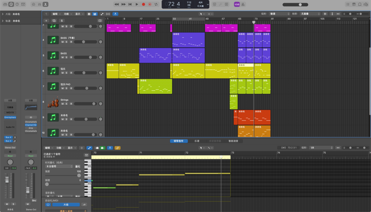Image resolution: width=371 pixels, height=212 pixels.
Task: Open Quick Help question mark icon
Action: (x=17, y=4)
